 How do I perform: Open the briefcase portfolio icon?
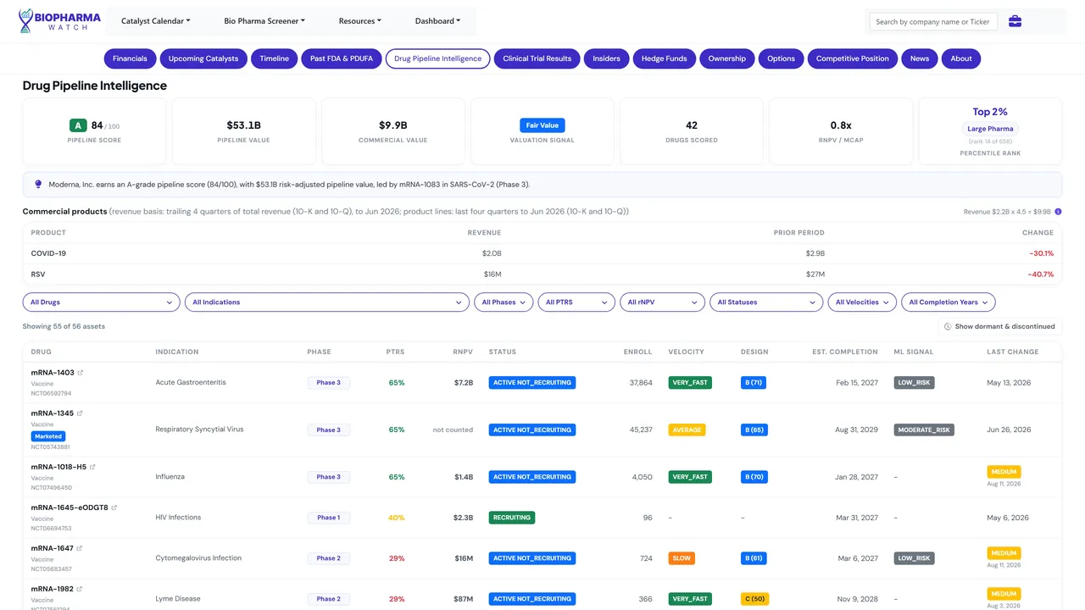pyautogui.click(x=1015, y=21)
